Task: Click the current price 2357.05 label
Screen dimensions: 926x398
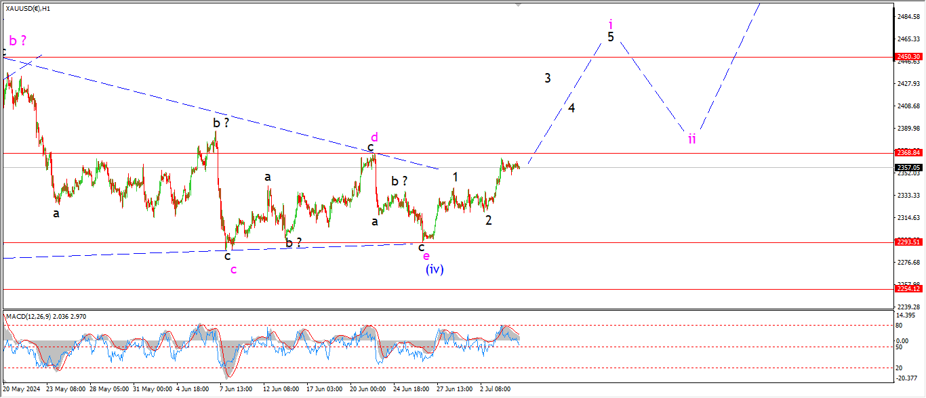Action: [908, 167]
